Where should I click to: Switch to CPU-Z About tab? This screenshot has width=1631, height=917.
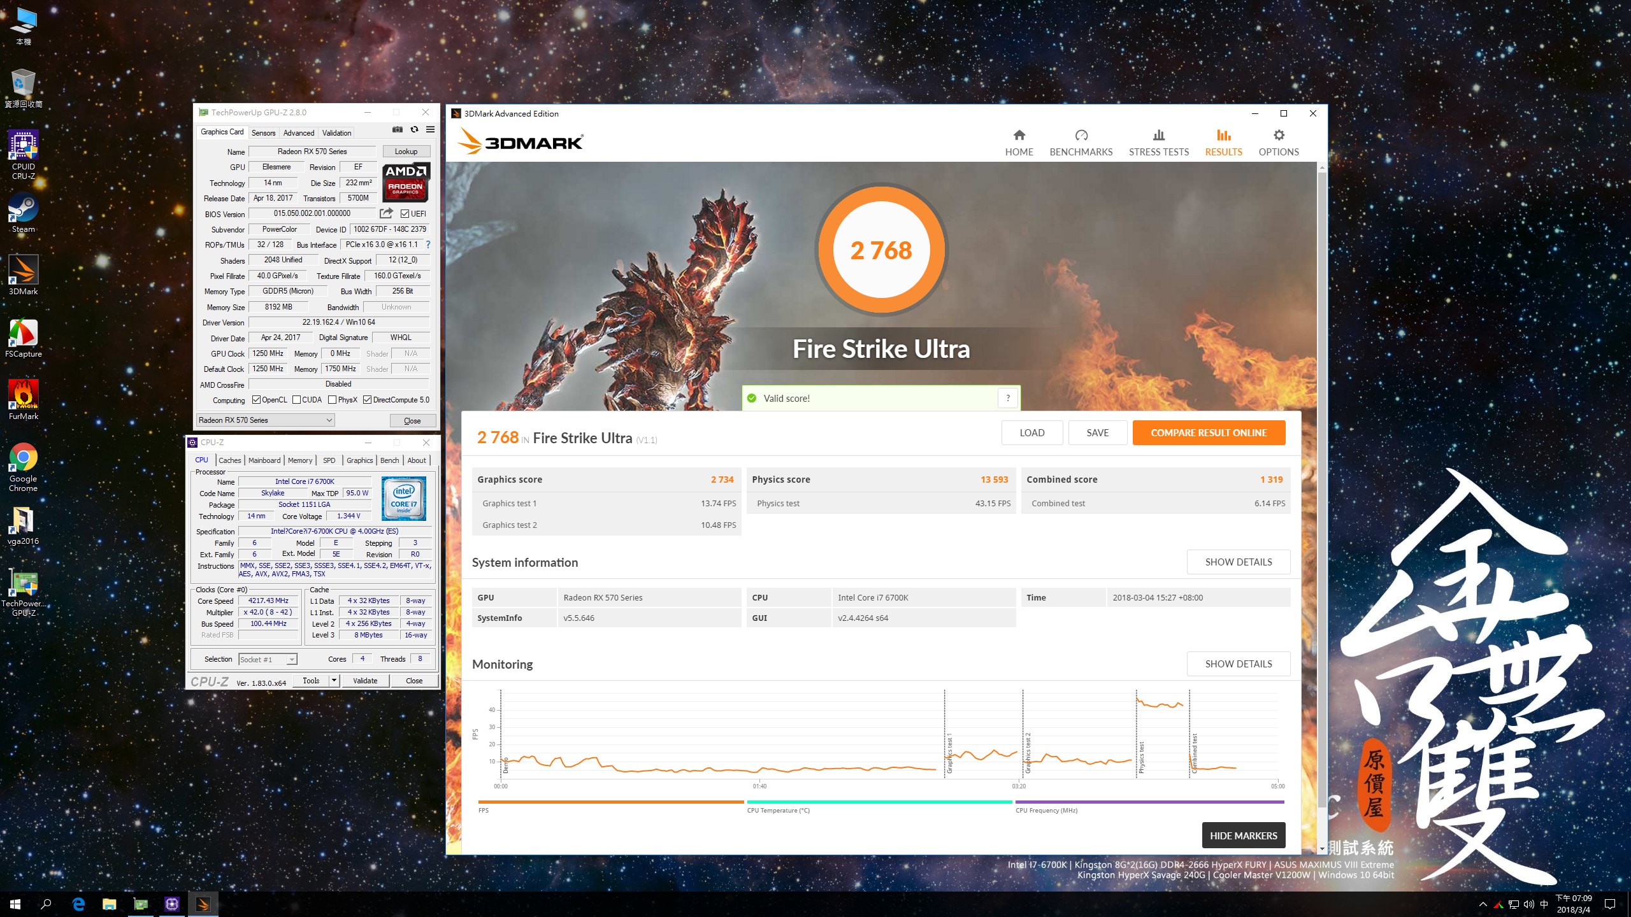click(417, 460)
